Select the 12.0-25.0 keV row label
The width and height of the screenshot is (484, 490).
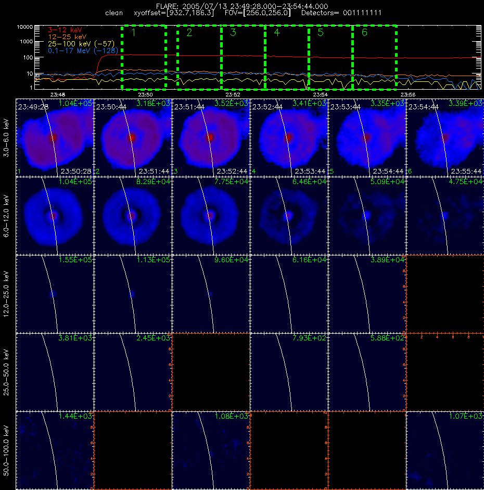pyautogui.click(x=7, y=294)
